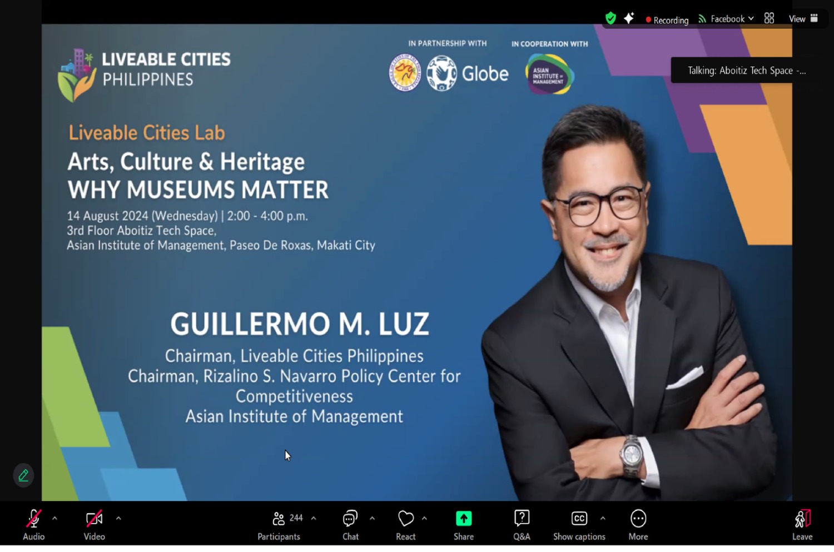Click the green annotation pencil icon

pyautogui.click(x=23, y=475)
